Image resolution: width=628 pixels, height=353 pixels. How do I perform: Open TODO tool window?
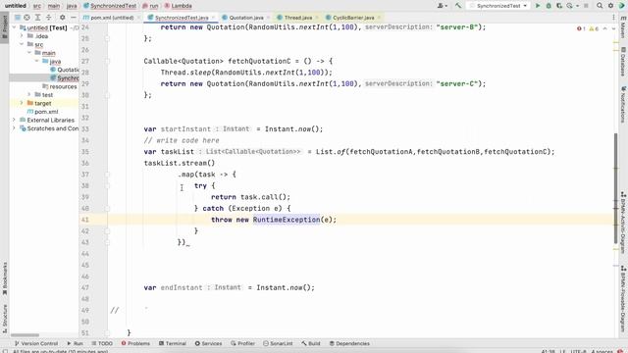point(102,343)
